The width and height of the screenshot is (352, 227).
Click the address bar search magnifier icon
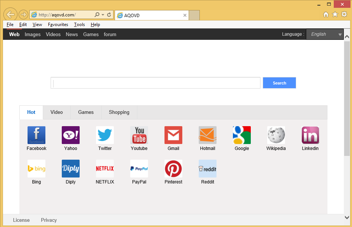[x=97, y=15]
